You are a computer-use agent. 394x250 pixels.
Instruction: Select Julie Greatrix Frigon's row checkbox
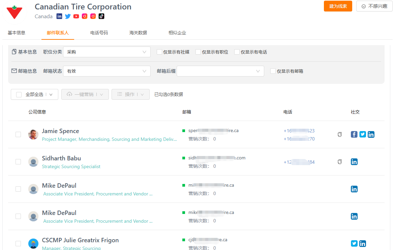(x=18, y=244)
